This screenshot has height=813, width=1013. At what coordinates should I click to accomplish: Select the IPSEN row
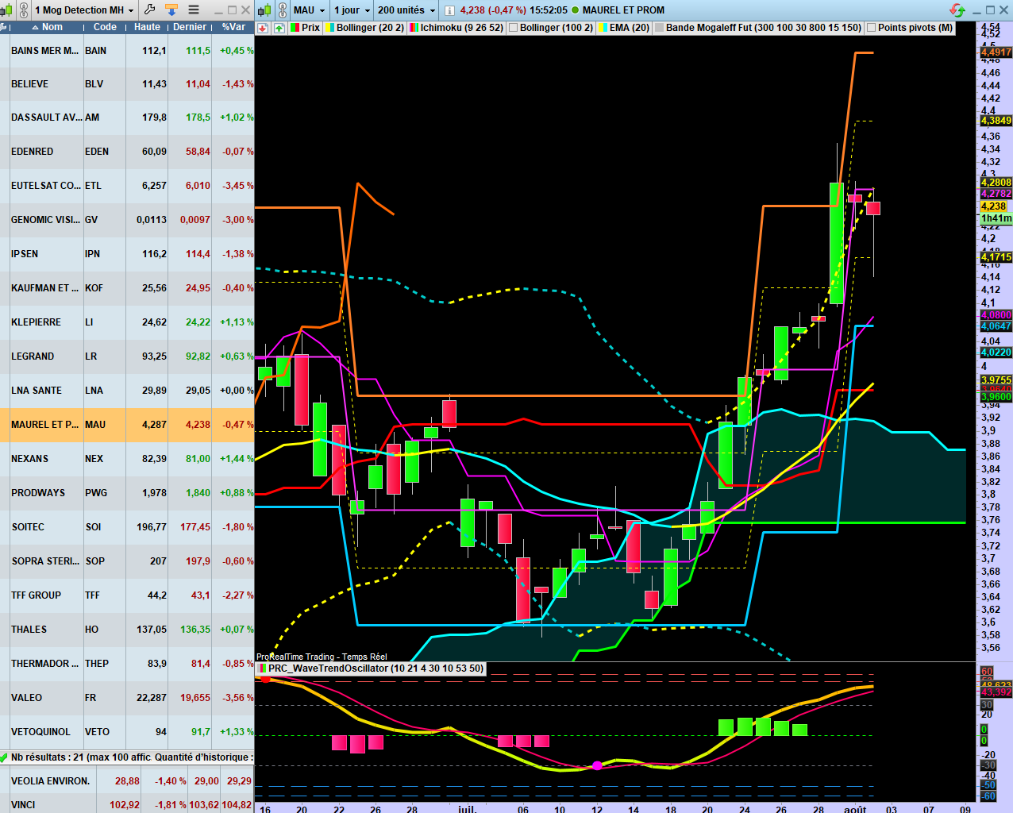tap(127, 253)
